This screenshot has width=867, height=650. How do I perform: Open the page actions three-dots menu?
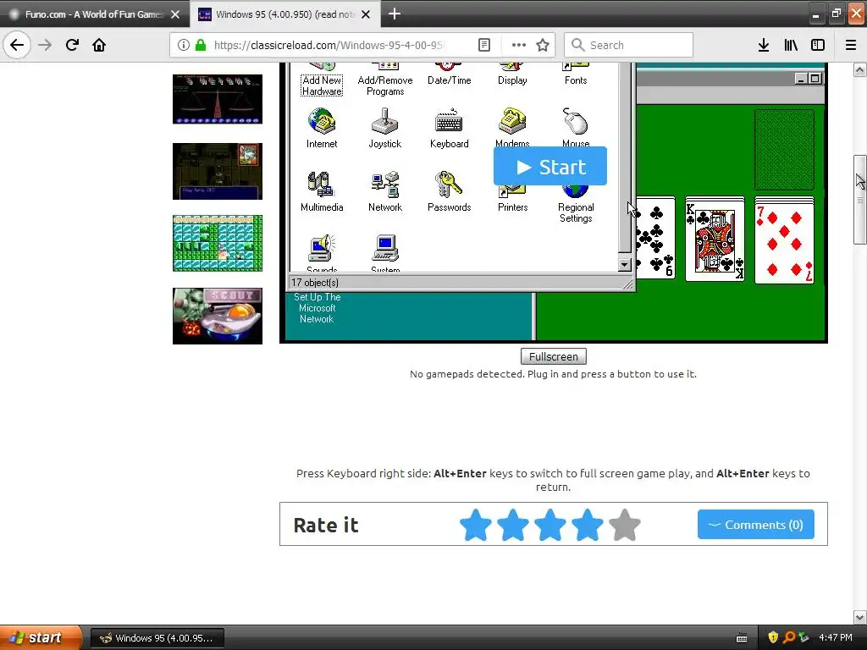519,45
